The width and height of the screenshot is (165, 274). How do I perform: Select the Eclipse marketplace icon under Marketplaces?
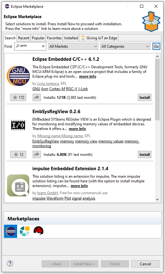tap(11, 231)
